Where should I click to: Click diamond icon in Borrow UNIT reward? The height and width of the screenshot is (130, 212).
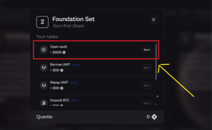coord(62,70)
